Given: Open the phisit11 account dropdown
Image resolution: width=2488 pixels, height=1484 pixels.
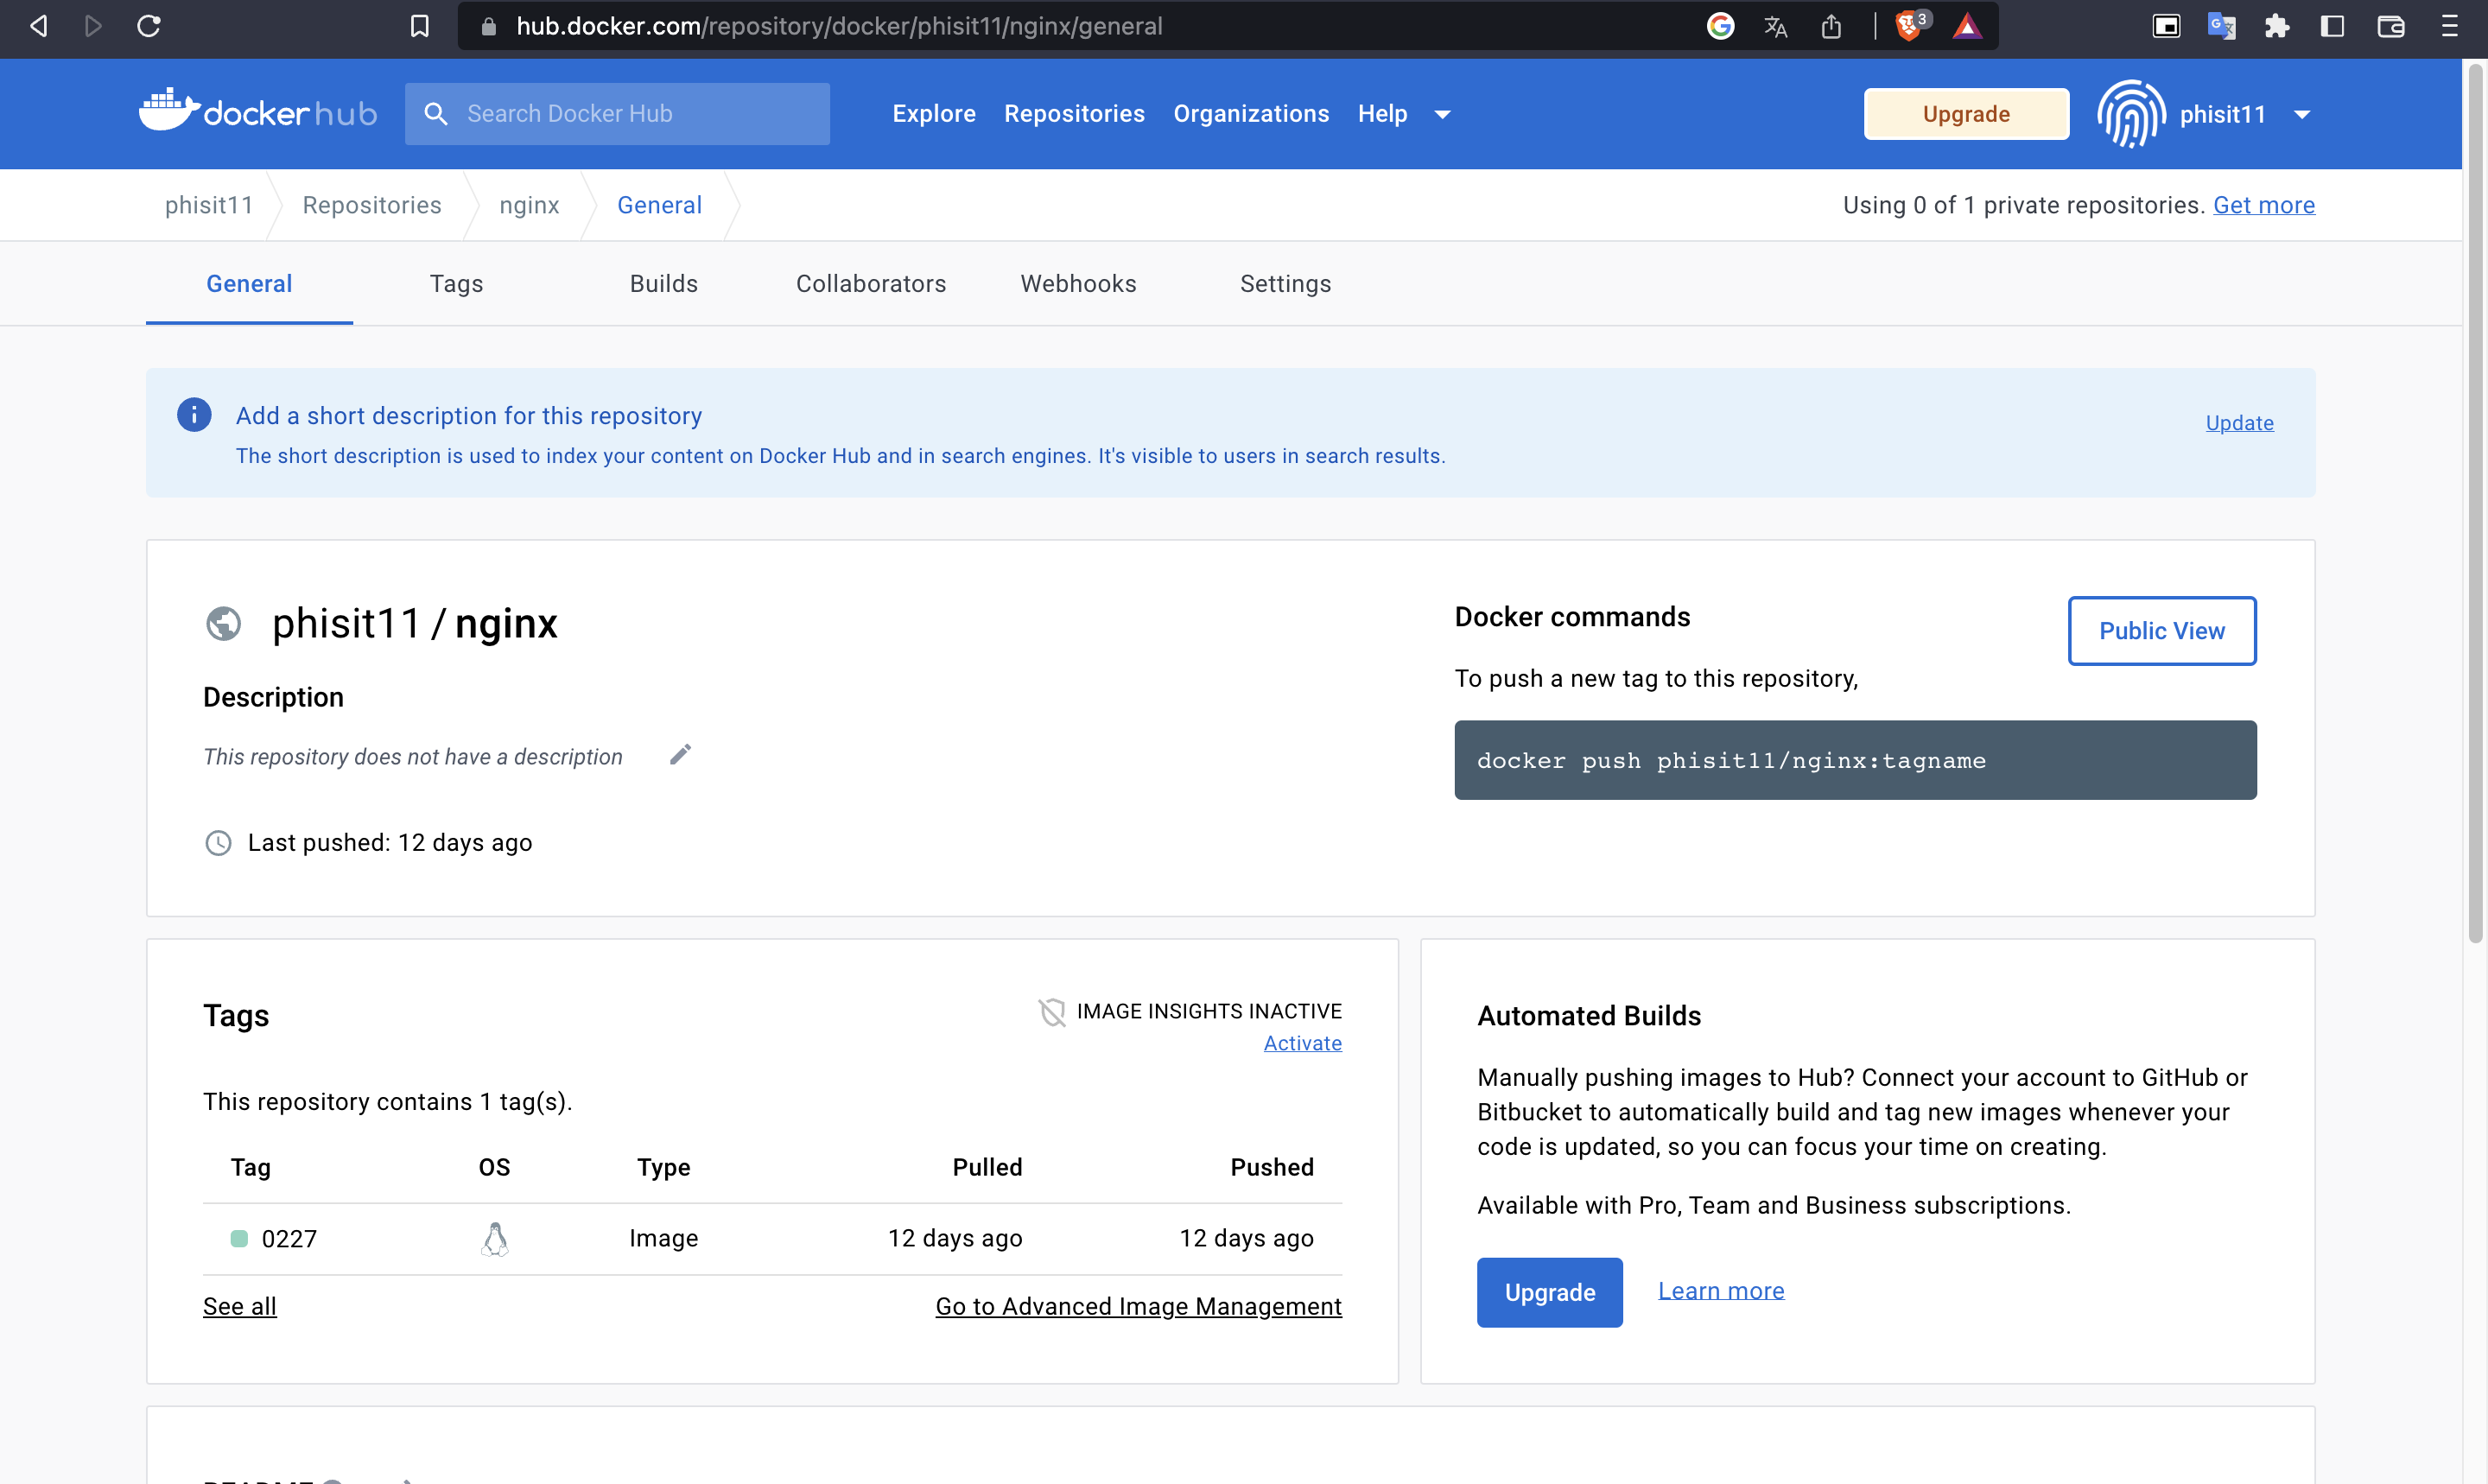Looking at the screenshot, I should click(2302, 114).
